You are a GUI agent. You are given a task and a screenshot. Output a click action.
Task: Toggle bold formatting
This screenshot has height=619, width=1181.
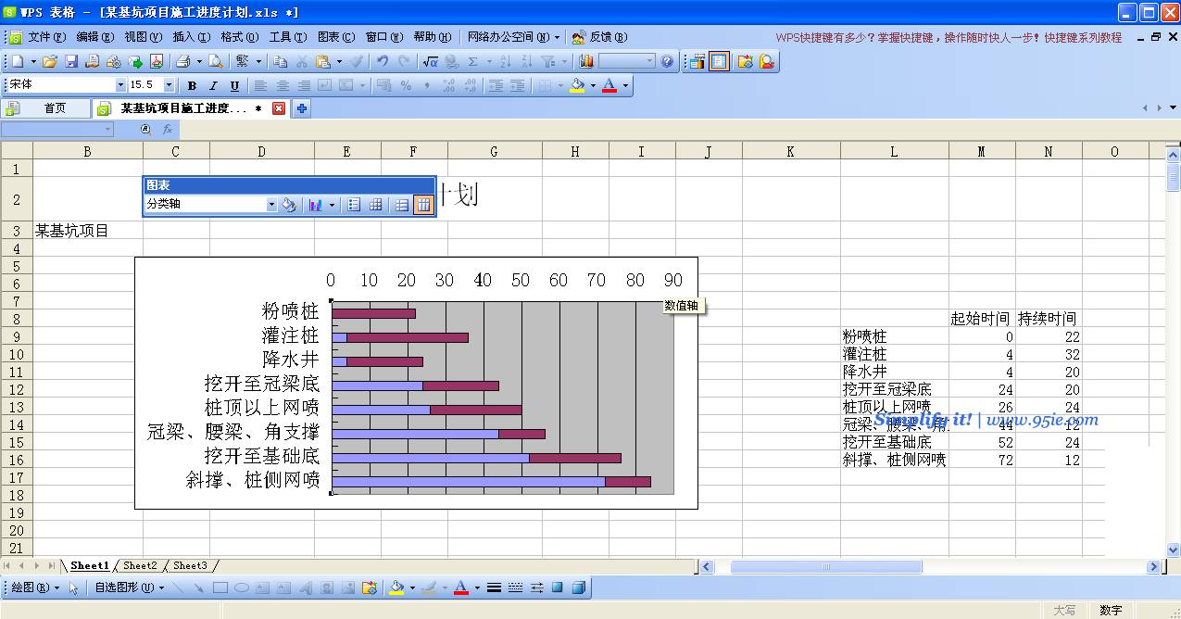coord(192,85)
